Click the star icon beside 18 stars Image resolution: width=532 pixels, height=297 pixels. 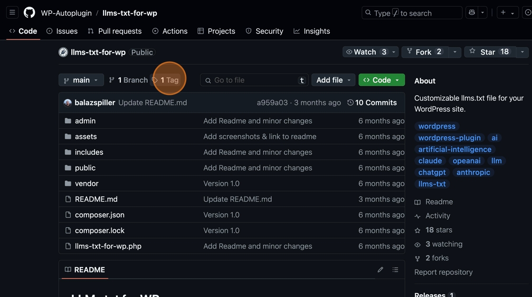[418, 230]
